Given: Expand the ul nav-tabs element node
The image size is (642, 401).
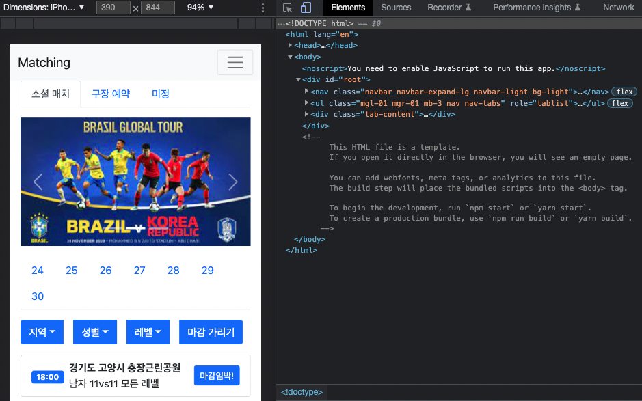Looking at the screenshot, I should [x=306, y=102].
